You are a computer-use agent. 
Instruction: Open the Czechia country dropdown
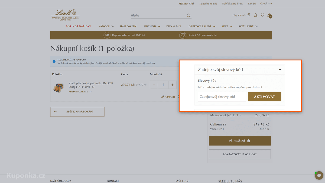tap(266, 4)
